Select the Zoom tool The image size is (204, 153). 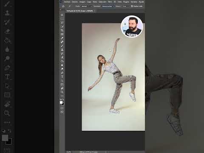pos(62,92)
